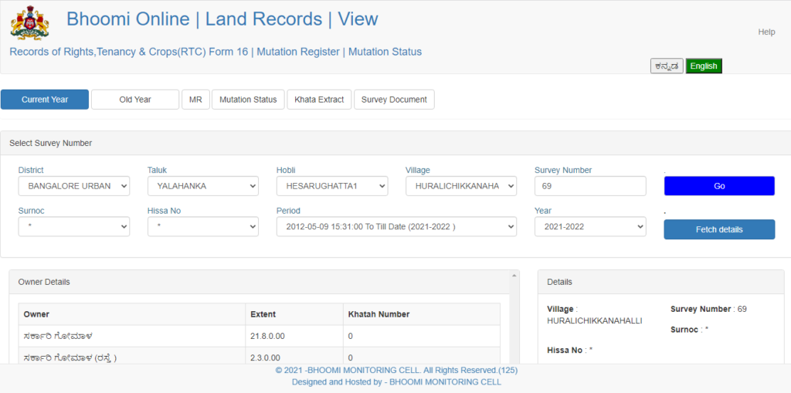The height and width of the screenshot is (393, 791).
Task: Click the Fetch details button
Action: tap(719, 229)
